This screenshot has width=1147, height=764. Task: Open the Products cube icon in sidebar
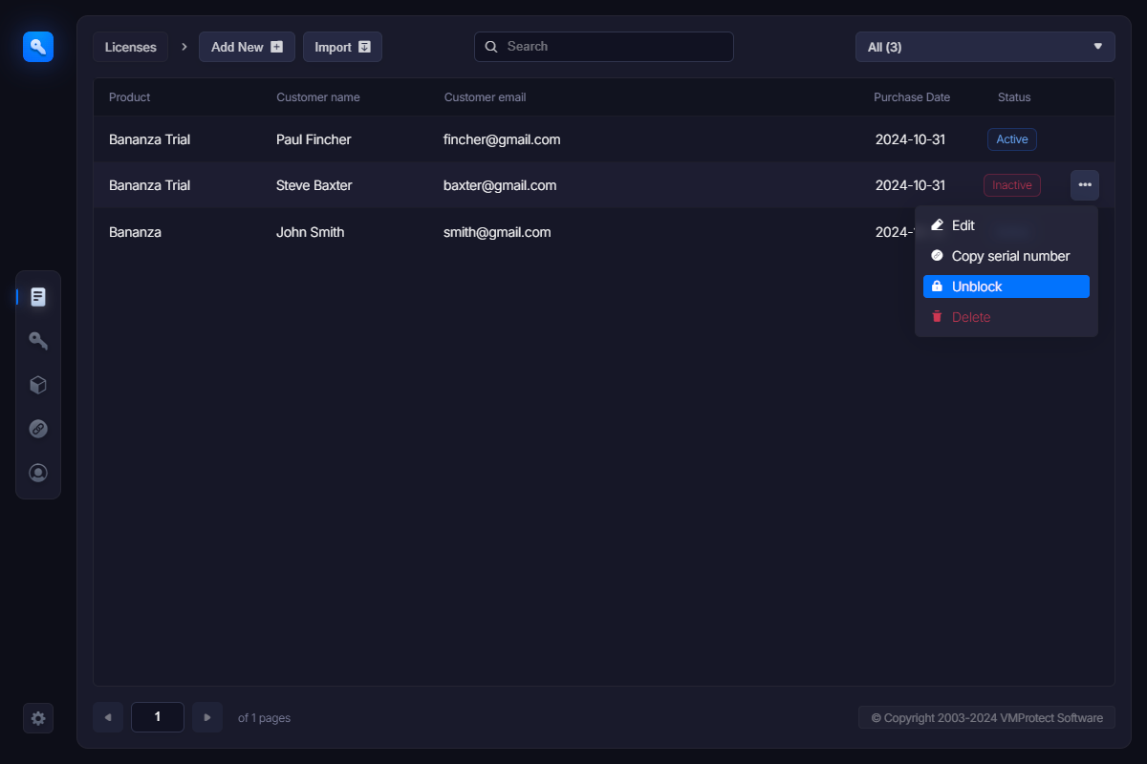tap(38, 385)
